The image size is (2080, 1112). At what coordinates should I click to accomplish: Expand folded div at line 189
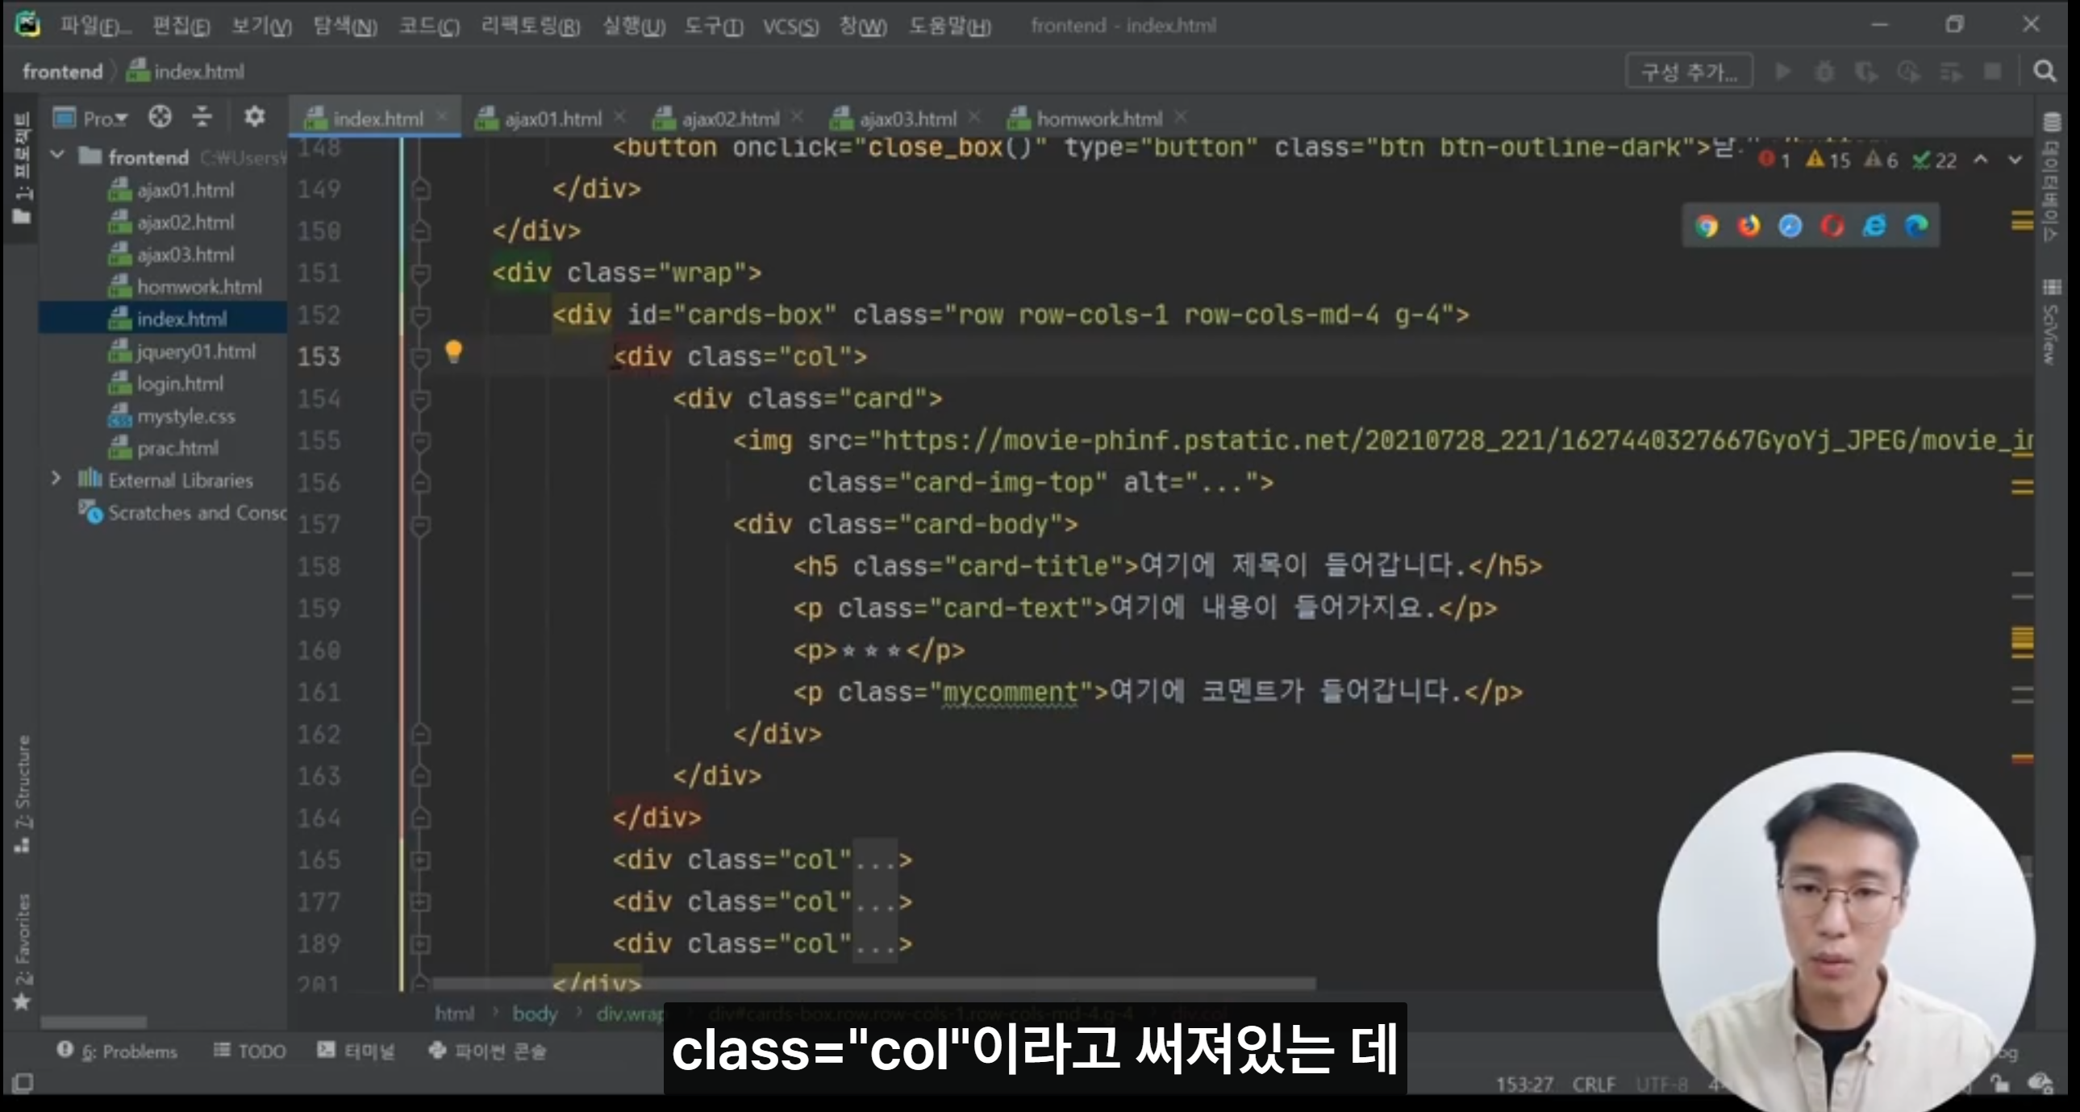pyautogui.click(x=421, y=944)
